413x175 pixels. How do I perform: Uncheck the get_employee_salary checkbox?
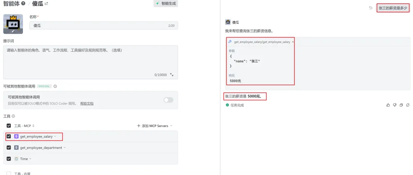coord(9,136)
